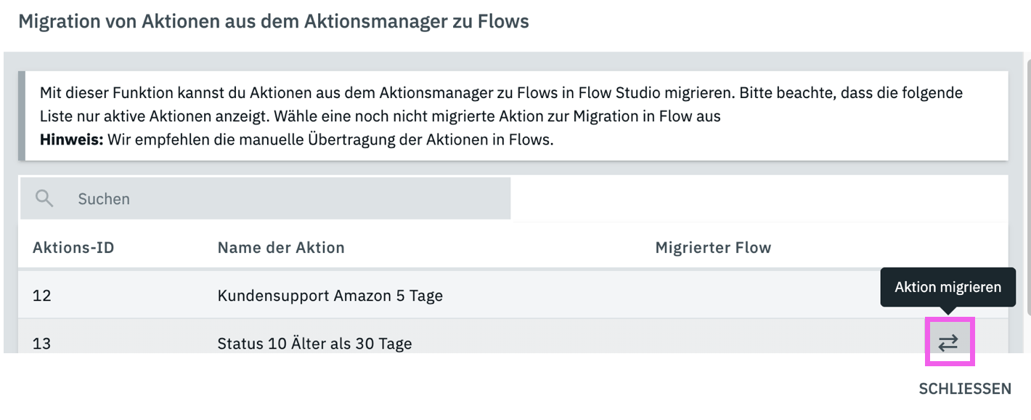Screen dimensions: 1031x420
Task: Select the row with Aktions-ID 13
Action: 42,343
